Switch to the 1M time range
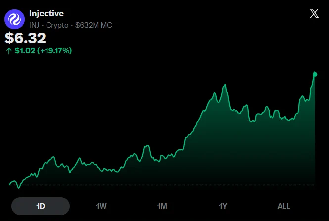This screenshot has width=329, height=221. (x=162, y=206)
